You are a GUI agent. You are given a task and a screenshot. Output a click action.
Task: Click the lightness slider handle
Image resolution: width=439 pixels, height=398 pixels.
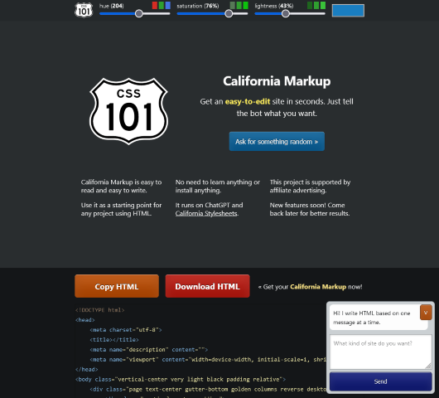click(286, 13)
